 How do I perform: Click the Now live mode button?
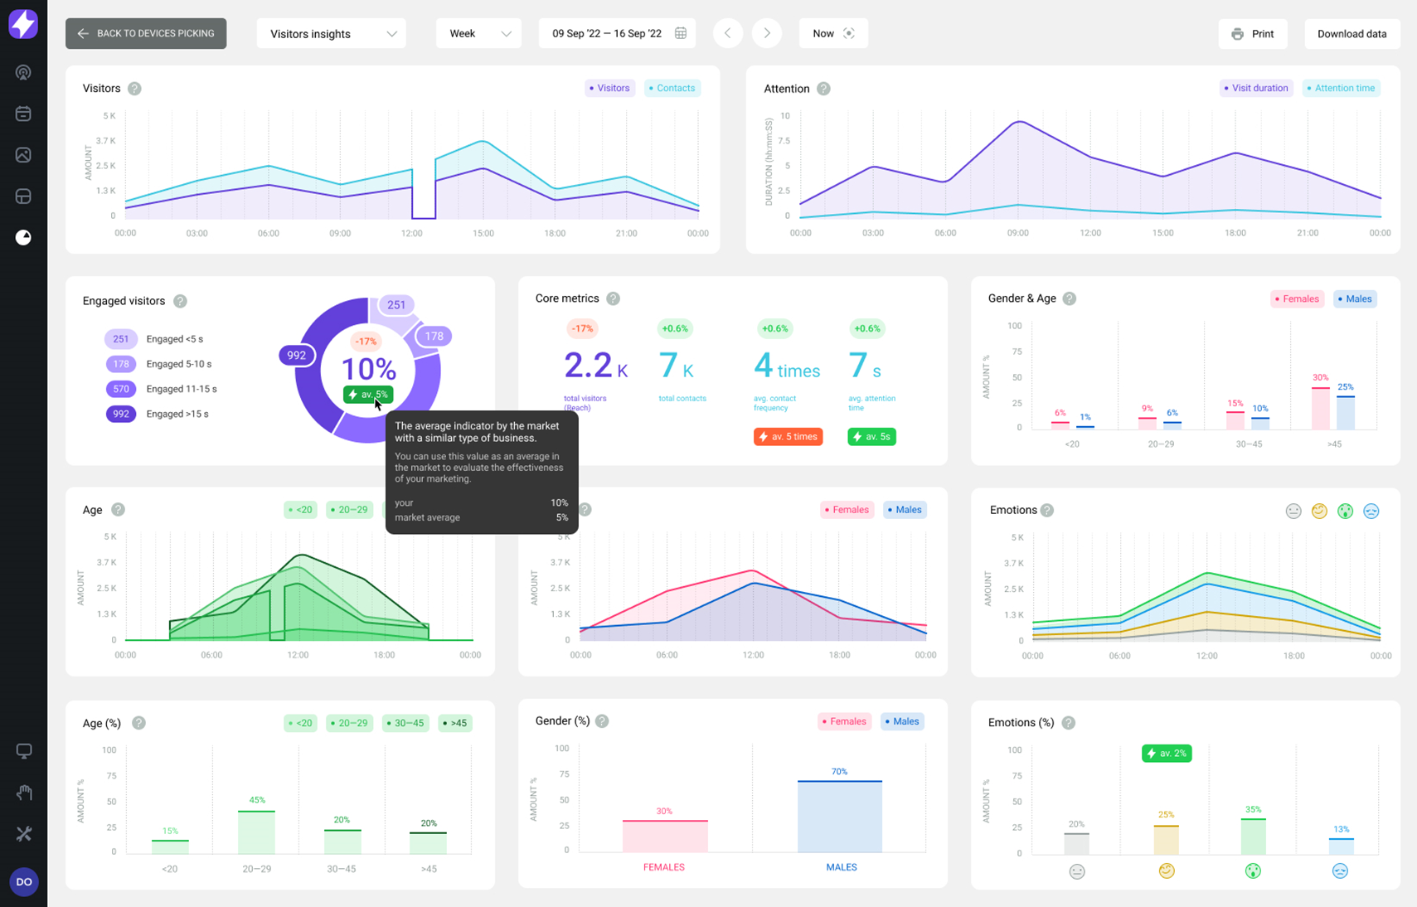coord(833,33)
